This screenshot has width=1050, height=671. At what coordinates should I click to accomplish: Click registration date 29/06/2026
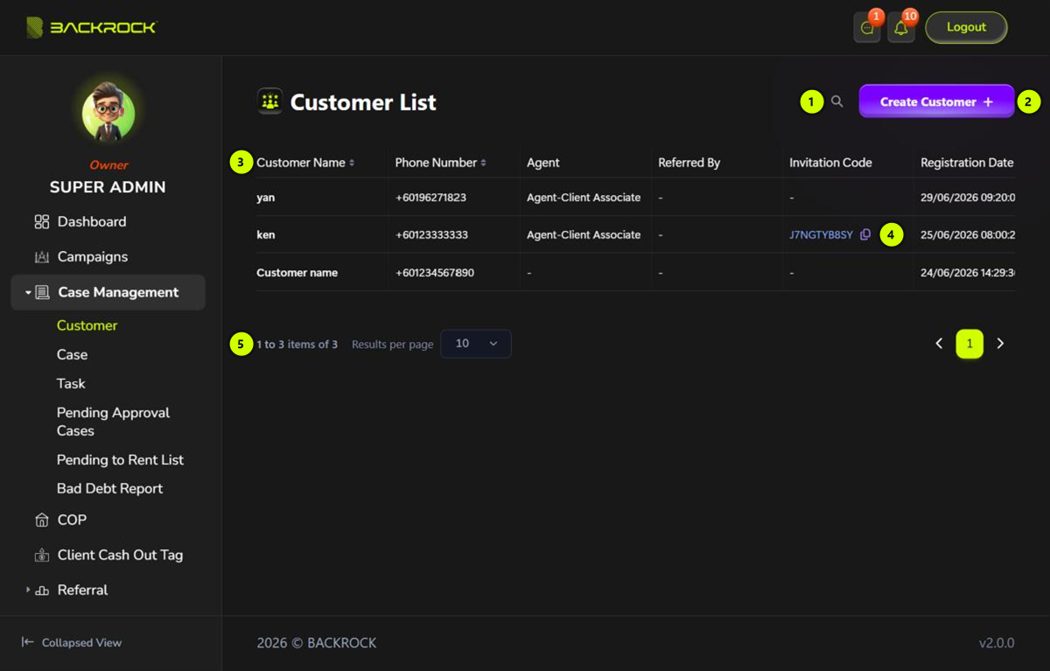click(968, 198)
